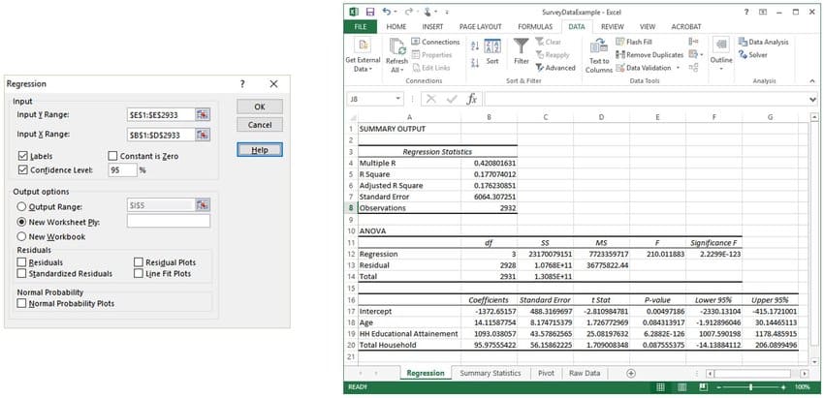Screen dimensions: 824x398
Task: Toggle the Confidence Level checkbox
Action: [x=22, y=169]
